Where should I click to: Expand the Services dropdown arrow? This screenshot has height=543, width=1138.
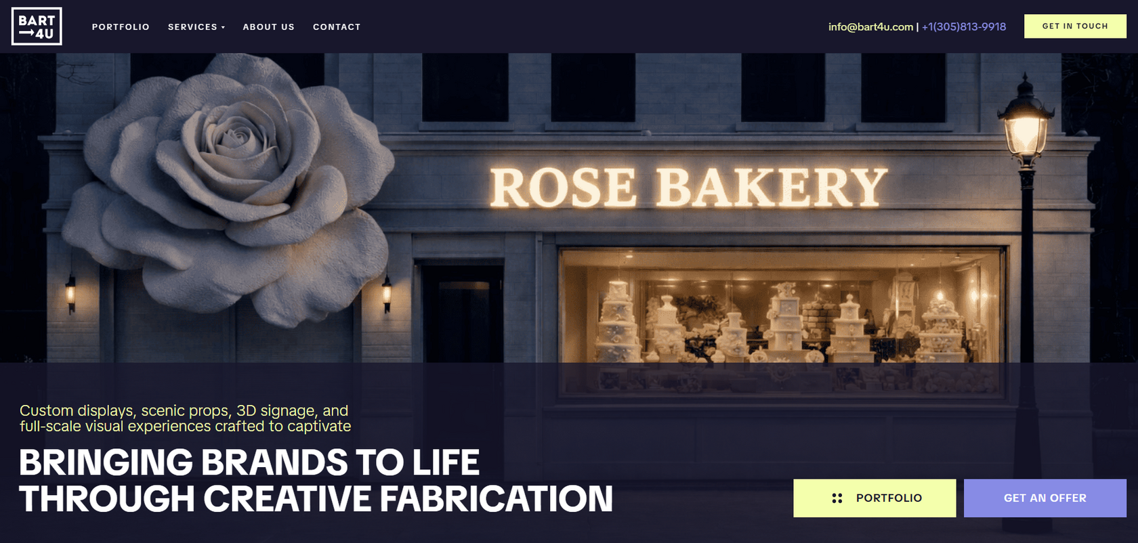tap(223, 28)
